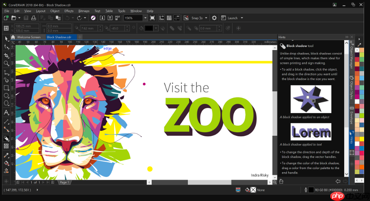The width and height of the screenshot is (370, 201).
Task: Select the Artistic Media tool
Action: [6, 80]
